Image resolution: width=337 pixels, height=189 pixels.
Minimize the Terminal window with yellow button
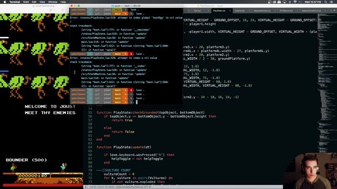click(x=75, y=6)
